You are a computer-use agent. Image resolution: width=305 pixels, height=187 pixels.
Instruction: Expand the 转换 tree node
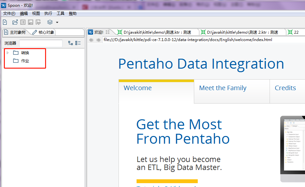(x=8, y=53)
